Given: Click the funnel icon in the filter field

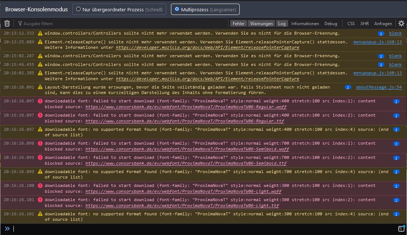Looking at the screenshot, I should point(20,24).
